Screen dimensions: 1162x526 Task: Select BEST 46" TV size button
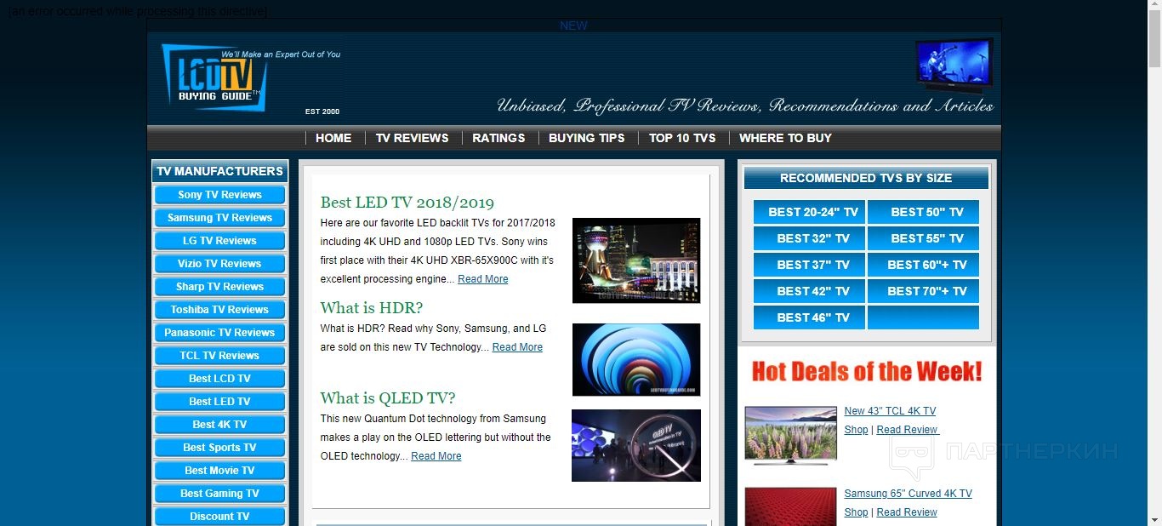(x=809, y=317)
